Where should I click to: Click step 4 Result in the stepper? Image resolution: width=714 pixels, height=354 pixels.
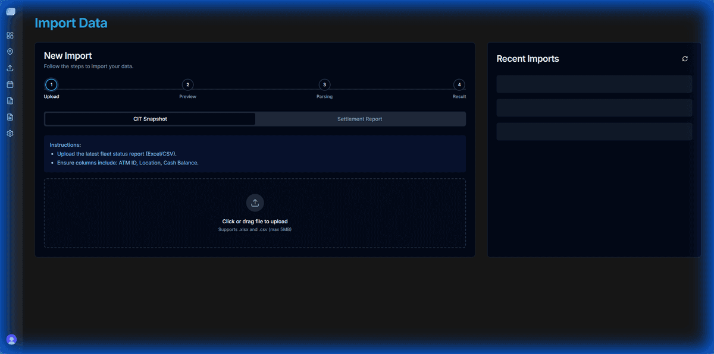[459, 85]
